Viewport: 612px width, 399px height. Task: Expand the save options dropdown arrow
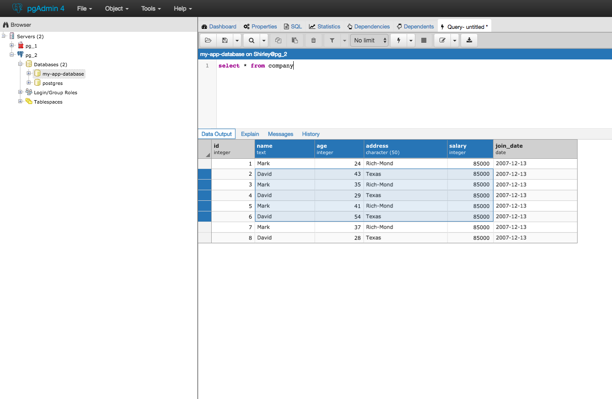(237, 40)
